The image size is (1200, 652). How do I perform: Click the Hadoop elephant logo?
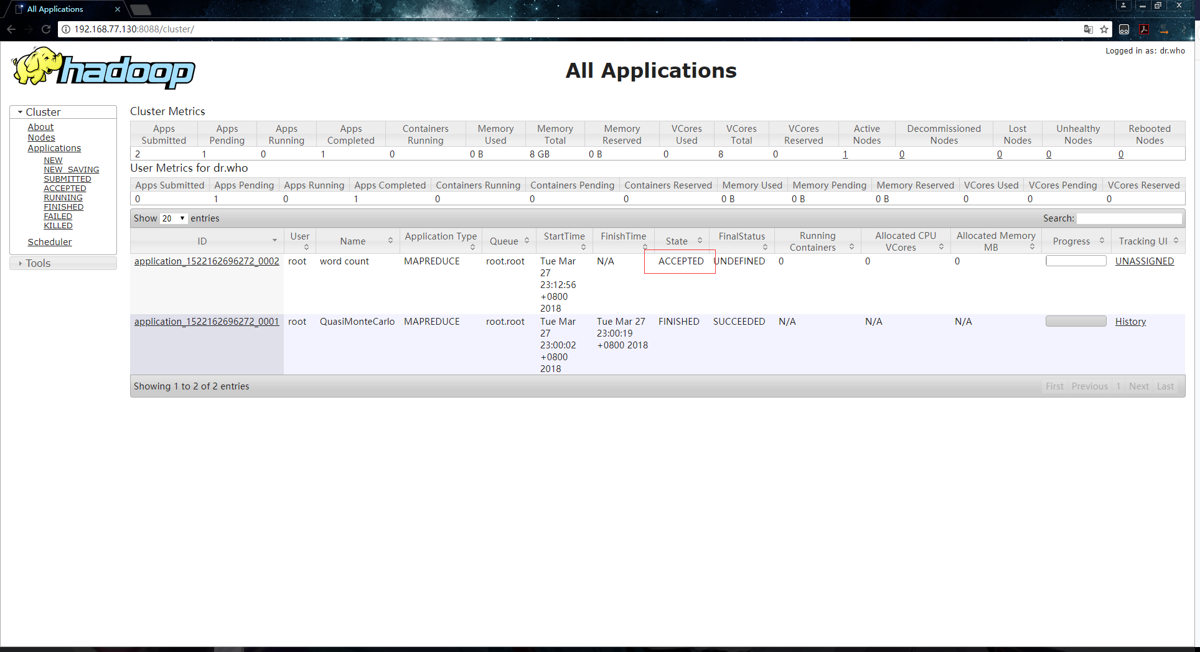[x=103, y=68]
